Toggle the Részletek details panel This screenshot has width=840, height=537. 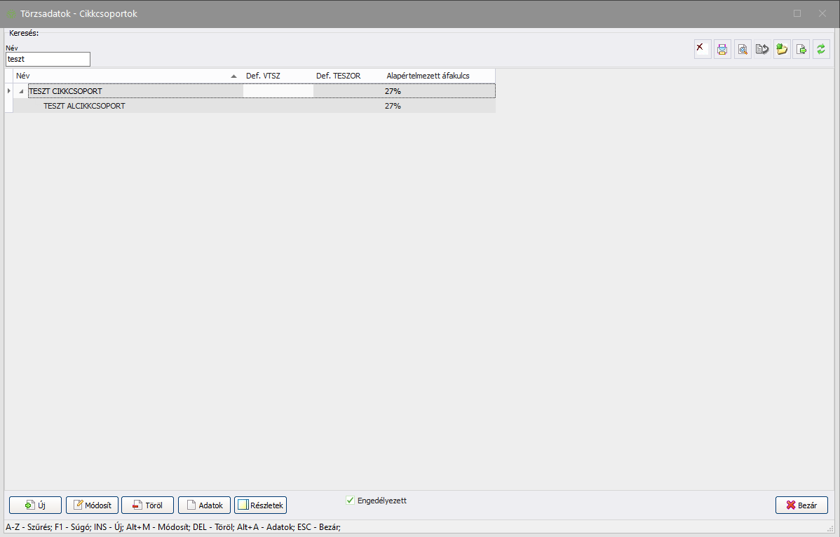pyautogui.click(x=260, y=505)
